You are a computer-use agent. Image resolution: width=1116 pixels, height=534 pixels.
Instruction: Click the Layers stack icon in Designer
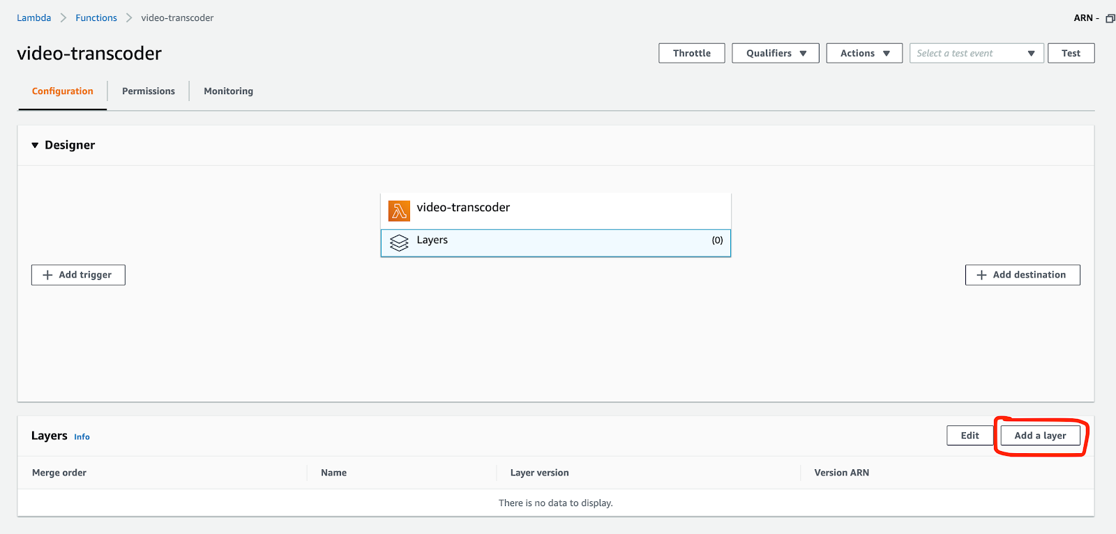399,243
